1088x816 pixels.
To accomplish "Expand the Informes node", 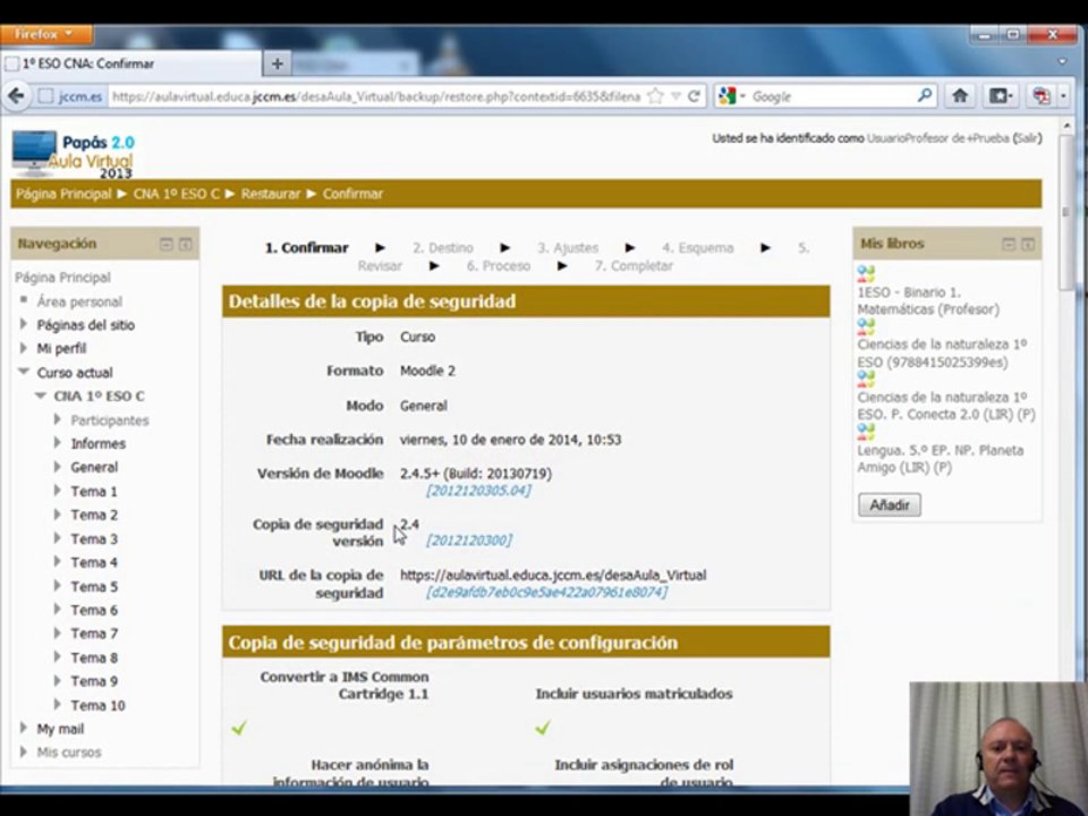I will click(x=58, y=442).
